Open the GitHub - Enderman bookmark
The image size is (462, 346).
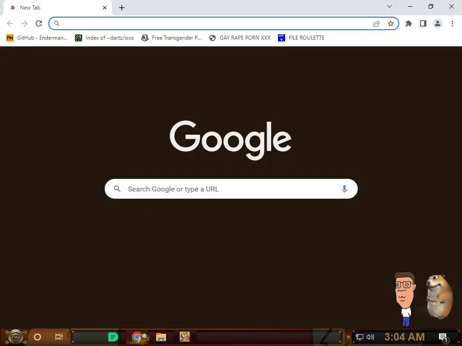37,38
